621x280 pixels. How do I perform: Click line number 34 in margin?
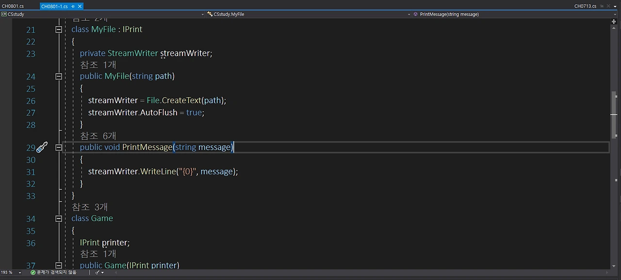coord(31,219)
